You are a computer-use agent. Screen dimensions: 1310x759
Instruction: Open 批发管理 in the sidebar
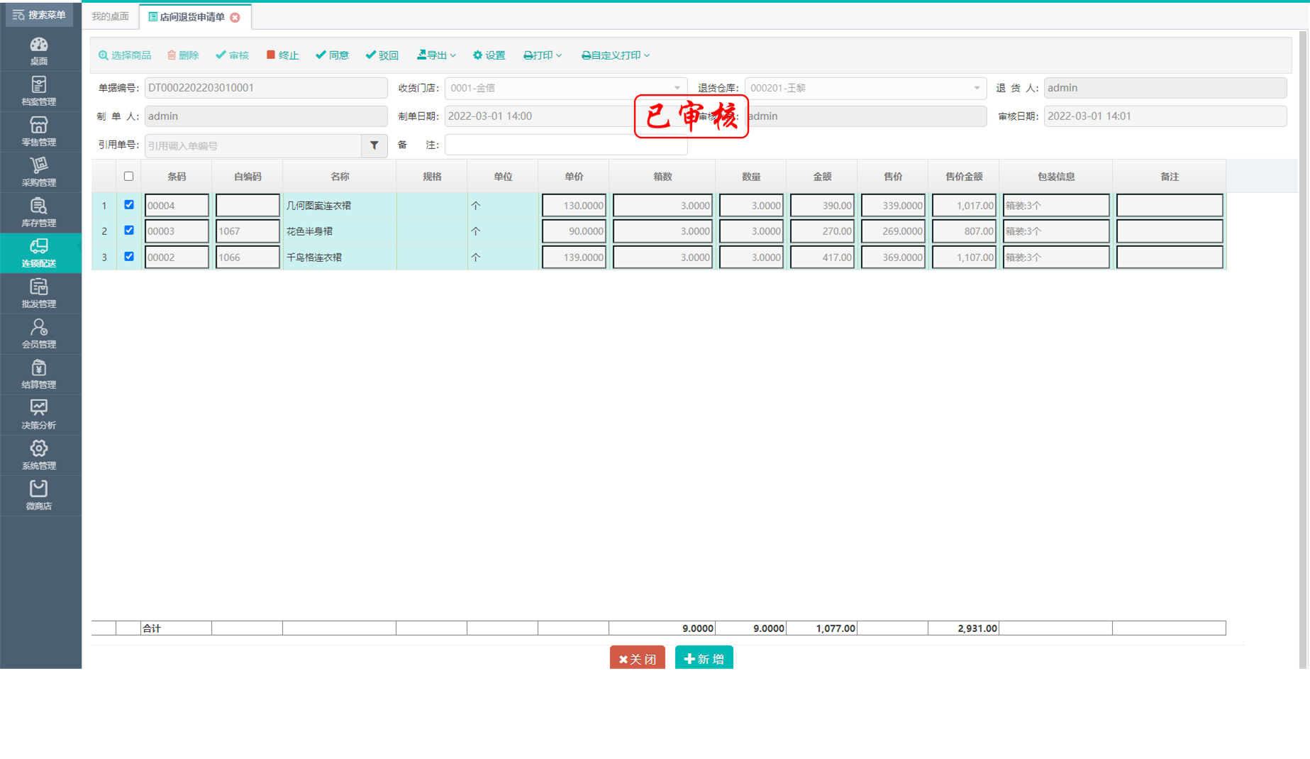coord(39,294)
